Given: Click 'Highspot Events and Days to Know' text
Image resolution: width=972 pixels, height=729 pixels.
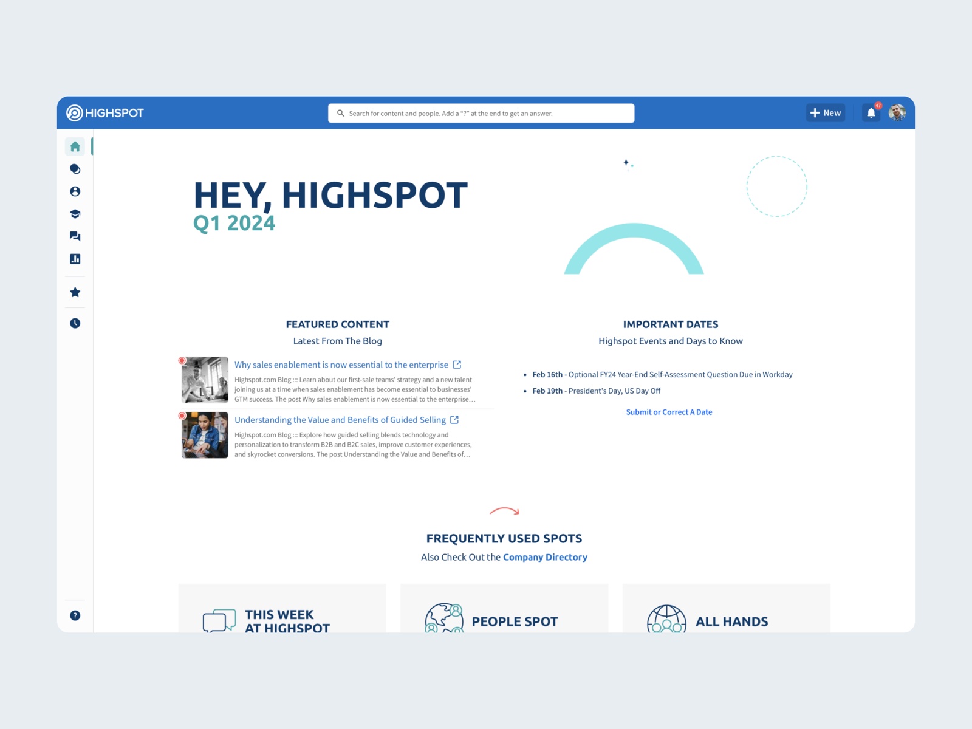Looking at the screenshot, I should pyautogui.click(x=671, y=341).
